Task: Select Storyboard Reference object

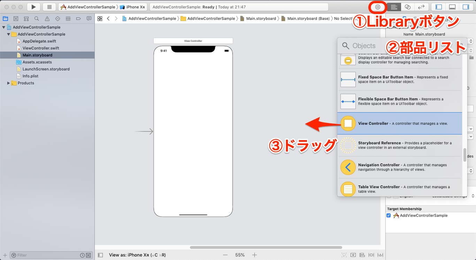Action: 400,145
